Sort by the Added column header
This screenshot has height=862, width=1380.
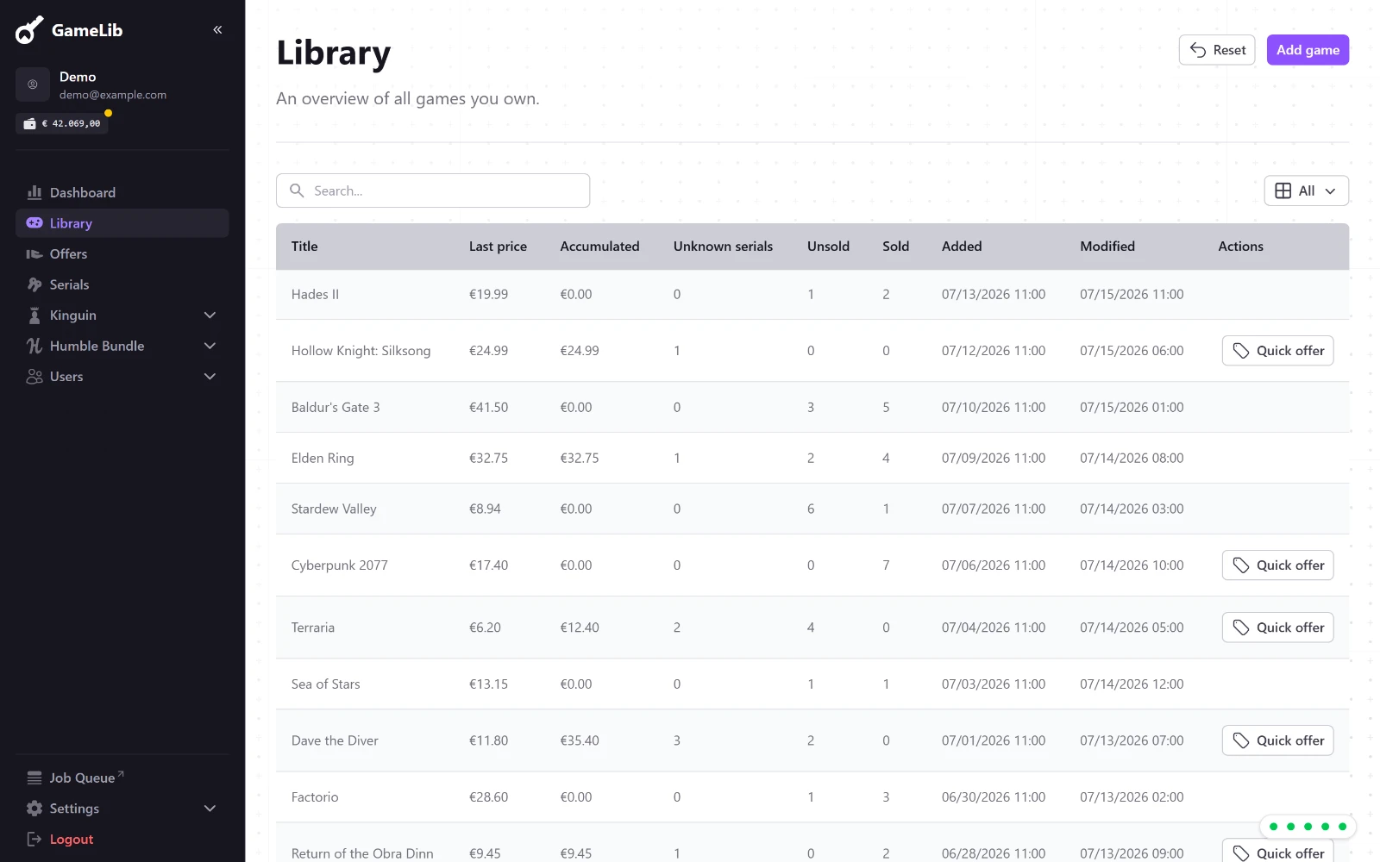[962, 247]
